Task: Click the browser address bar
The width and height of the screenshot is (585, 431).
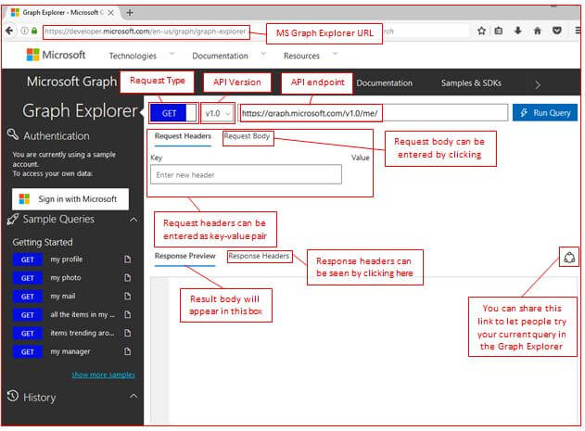Action: point(146,32)
